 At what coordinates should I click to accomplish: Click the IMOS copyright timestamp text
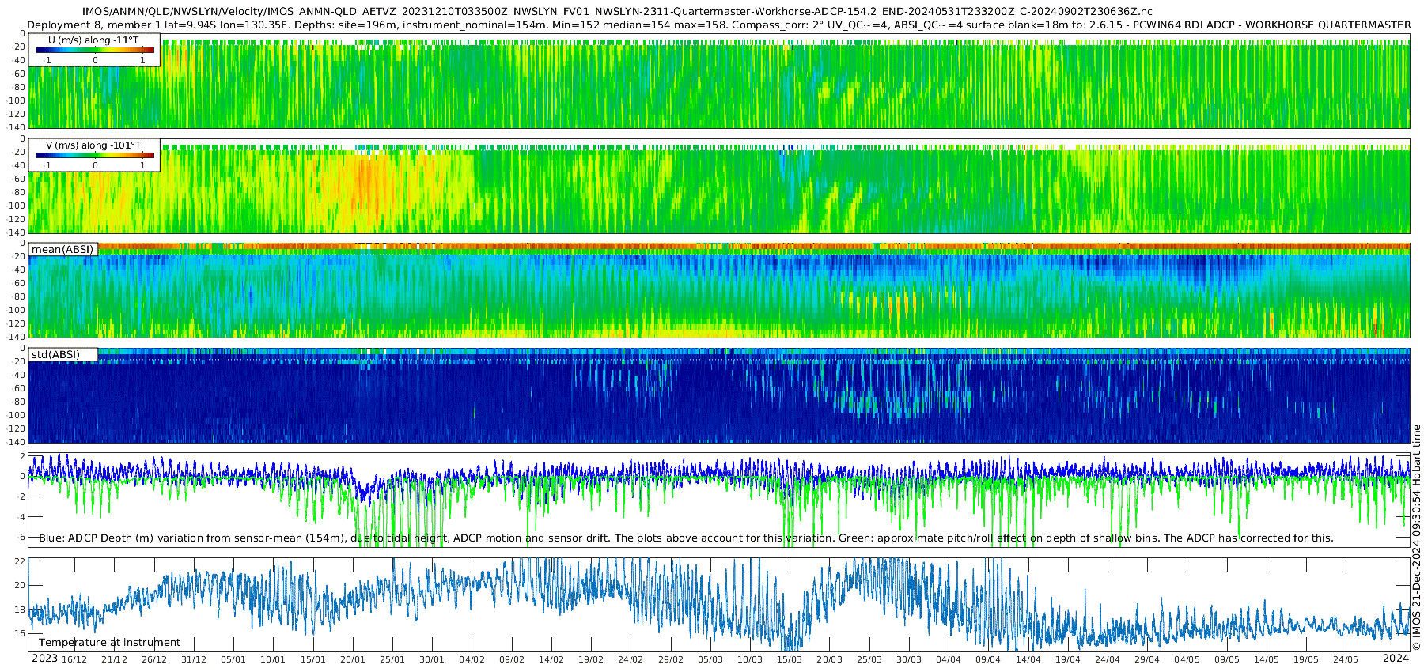pos(1417,538)
